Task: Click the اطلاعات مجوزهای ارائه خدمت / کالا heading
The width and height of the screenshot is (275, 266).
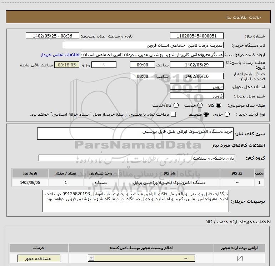Action: [x=238, y=222]
